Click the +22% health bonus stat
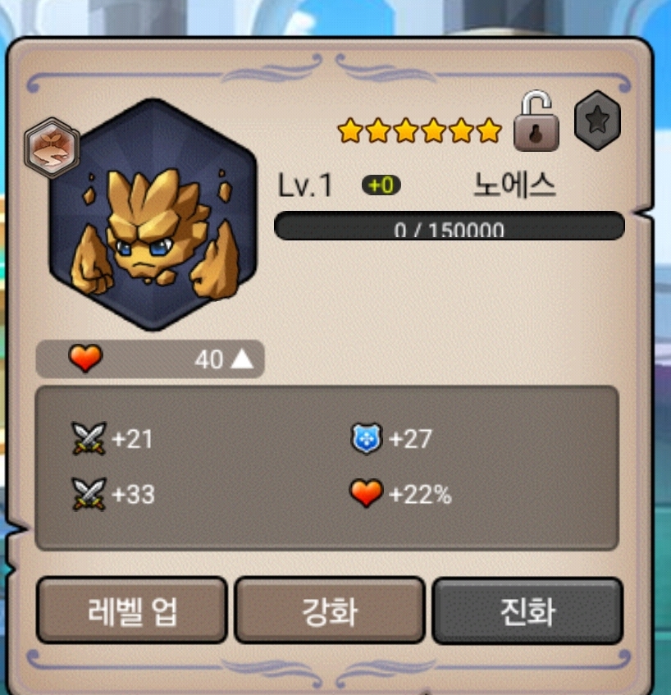 (x=420, y=494)
